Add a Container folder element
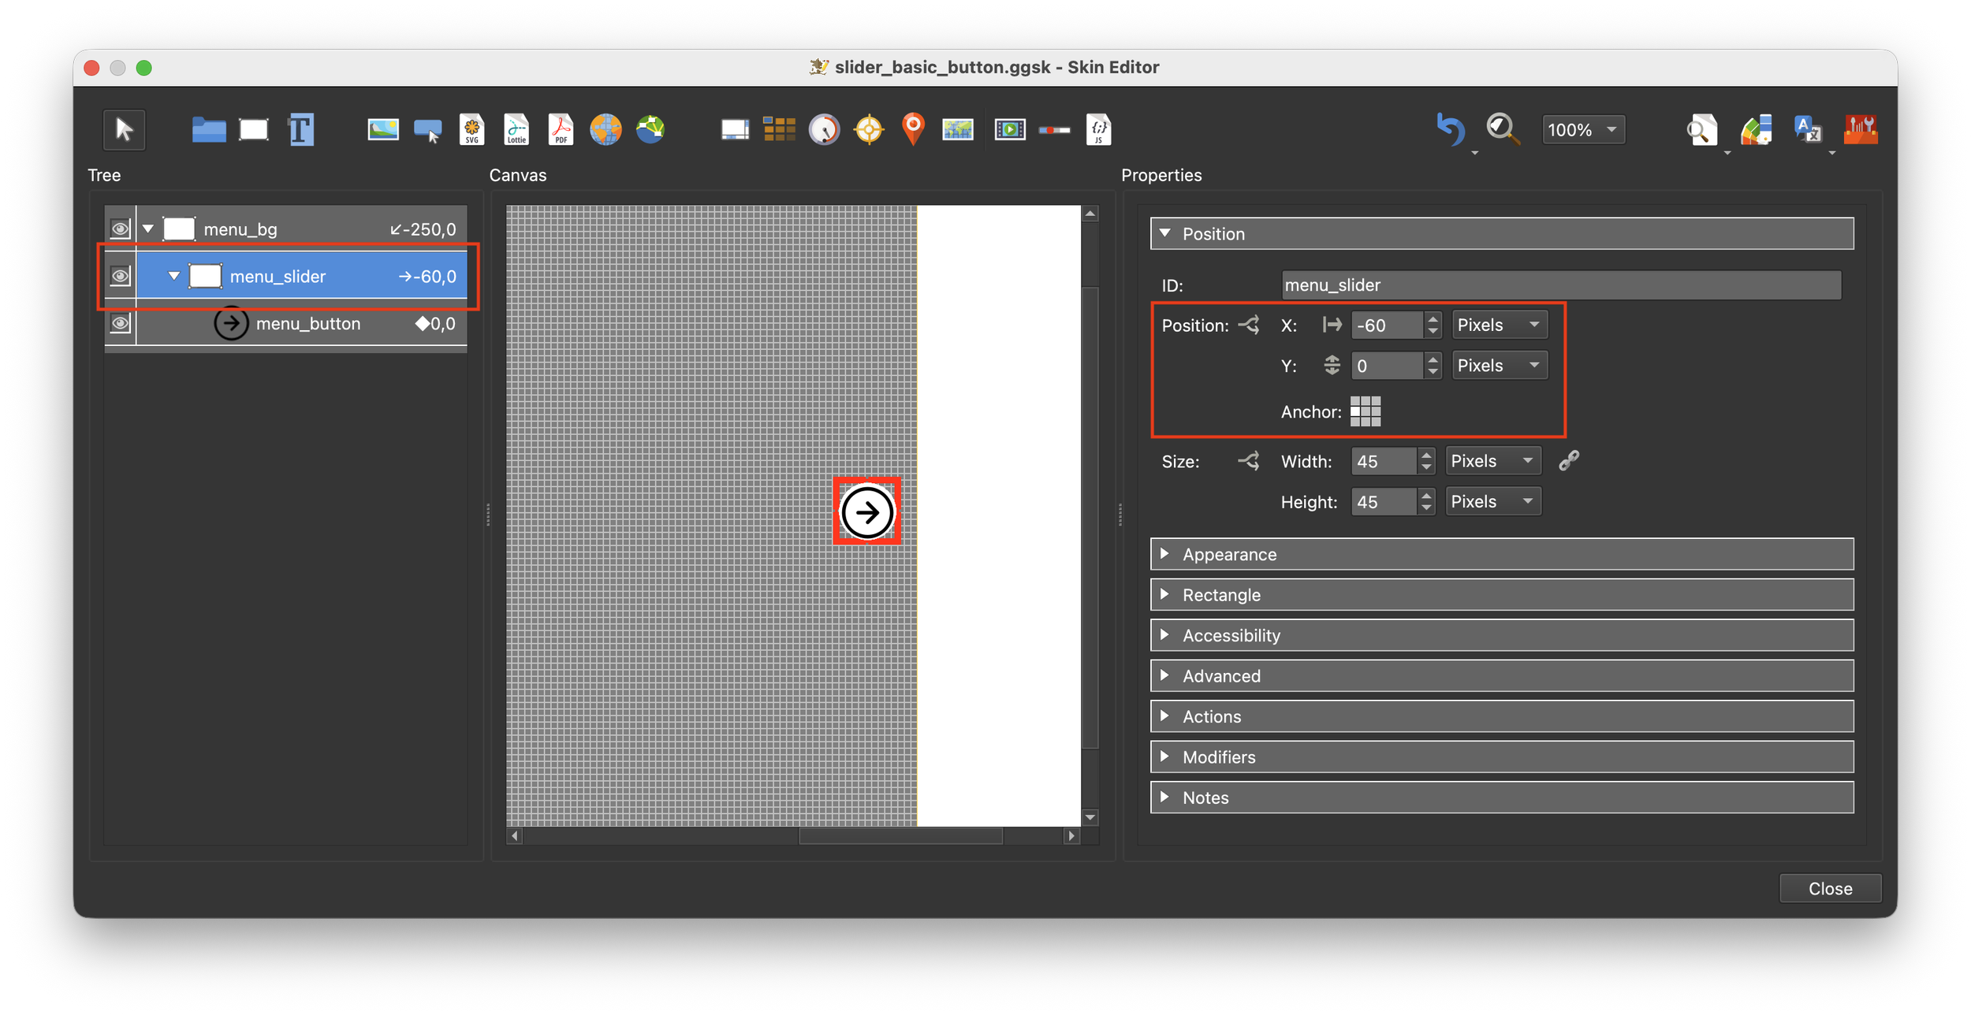Viewport: 1971px width, 1015px height. [208, 129]
